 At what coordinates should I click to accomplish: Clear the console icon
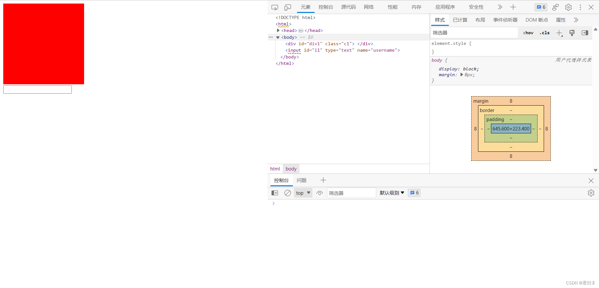point(288,193)
